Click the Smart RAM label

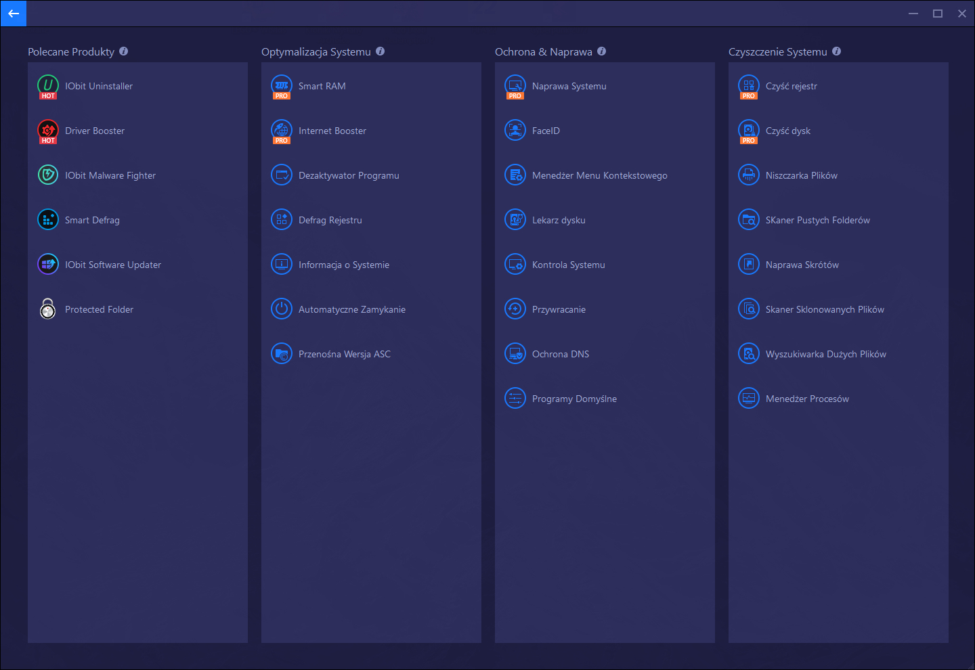tap(322, 86)
